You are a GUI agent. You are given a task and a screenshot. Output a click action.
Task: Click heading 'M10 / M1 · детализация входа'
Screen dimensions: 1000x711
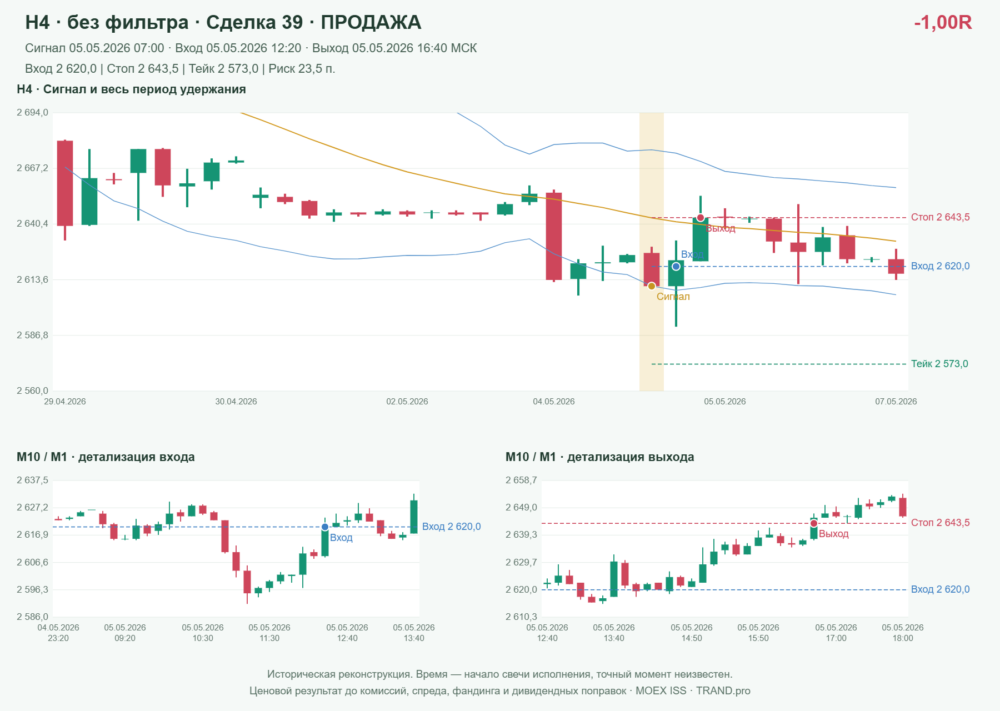[106, 457]
